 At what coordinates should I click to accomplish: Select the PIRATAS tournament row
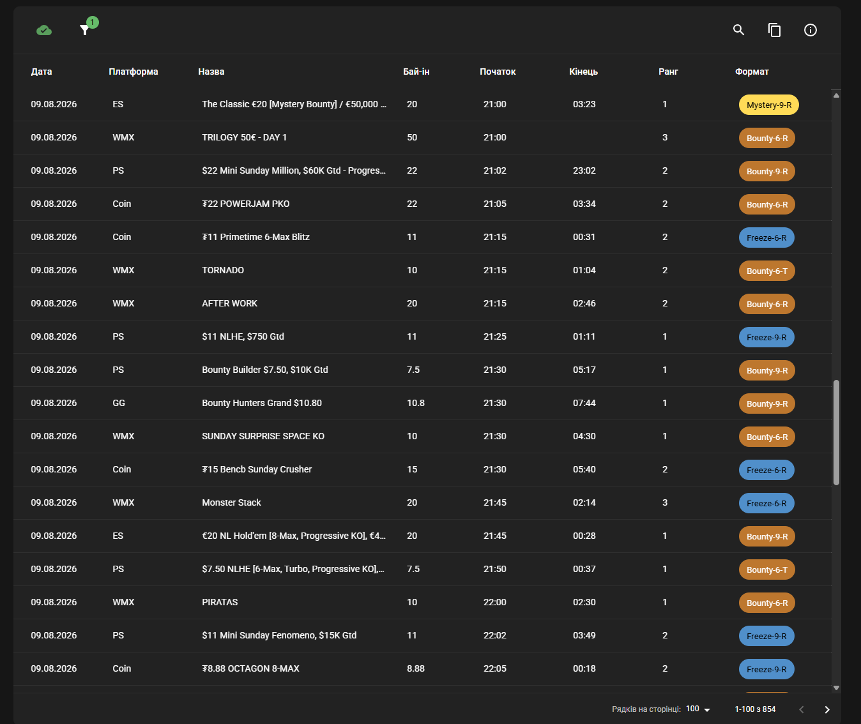click(423, 602)
